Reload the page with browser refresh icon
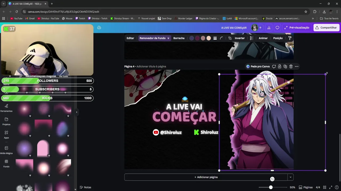This screenshot has height=191, width=341. point(17,12)
